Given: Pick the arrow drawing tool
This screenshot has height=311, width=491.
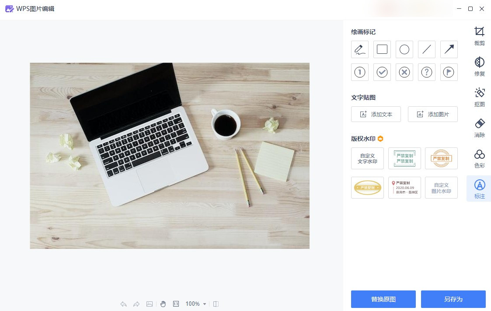Looking at the screenshot, I should tap(449, 49).
